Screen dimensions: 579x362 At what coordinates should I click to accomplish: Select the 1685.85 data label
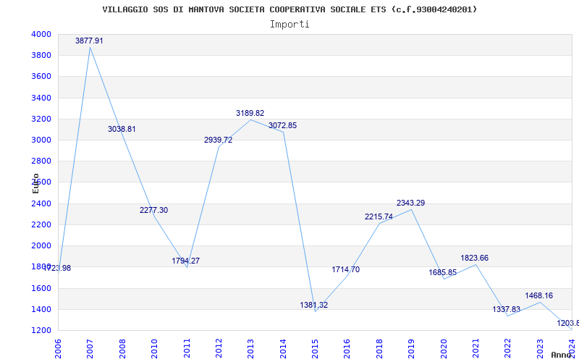pyautogui.click(x=443, y=273)
